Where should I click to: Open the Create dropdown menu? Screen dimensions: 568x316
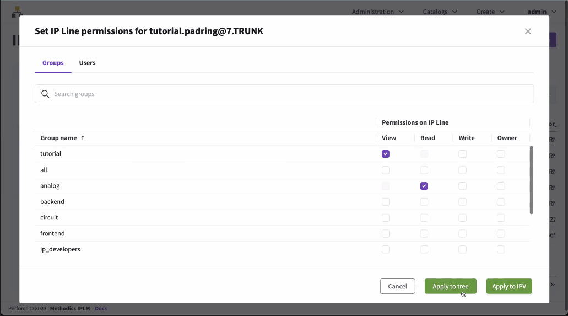point(490,12)
